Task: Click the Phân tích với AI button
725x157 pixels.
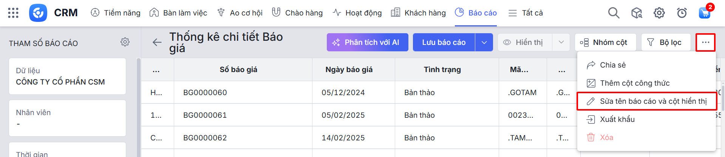Action: click(x=367, y=42)
